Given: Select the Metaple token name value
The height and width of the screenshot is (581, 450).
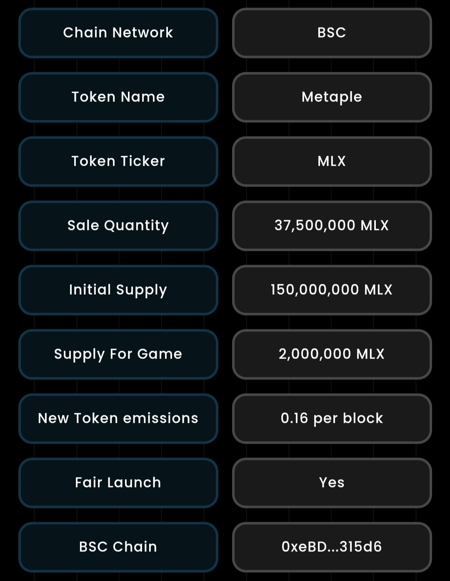Looking at the screenshot, I should tap(332, 97).
